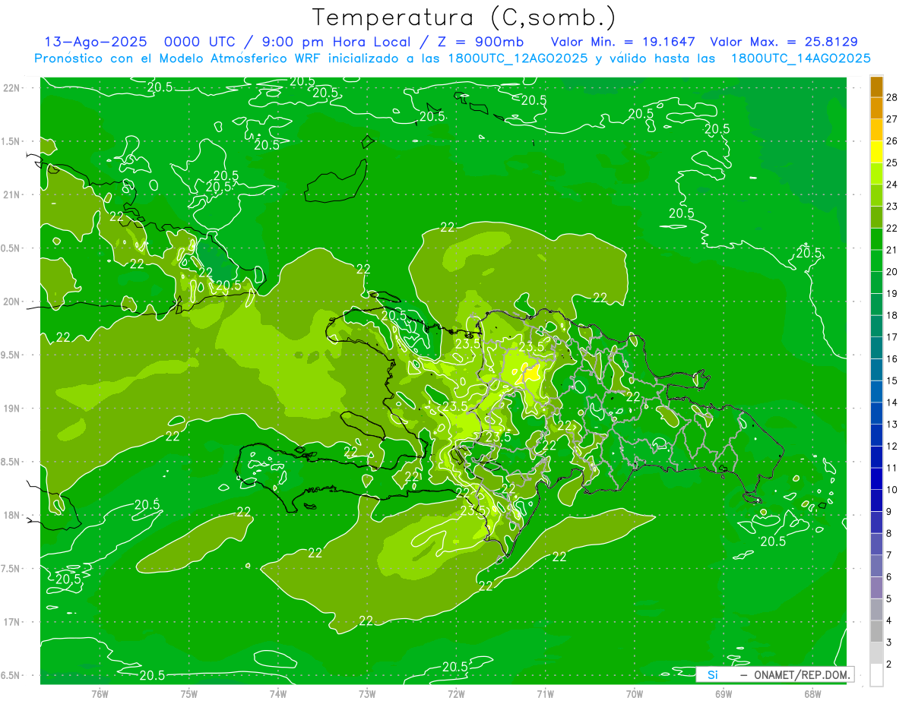Click the blue 'Si' text in credit box
This screenshot has height=704, width=912.
click(x=712, y=674)
